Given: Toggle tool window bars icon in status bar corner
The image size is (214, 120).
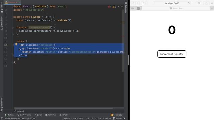Looking at the screenshot, I should point(2,118).
